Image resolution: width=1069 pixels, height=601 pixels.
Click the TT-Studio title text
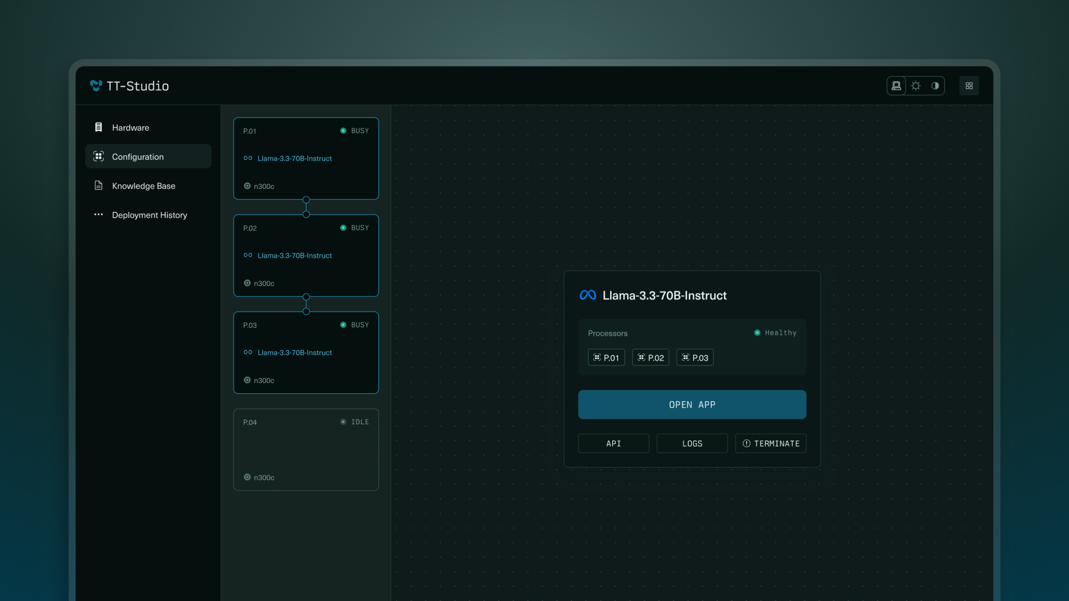138,86
